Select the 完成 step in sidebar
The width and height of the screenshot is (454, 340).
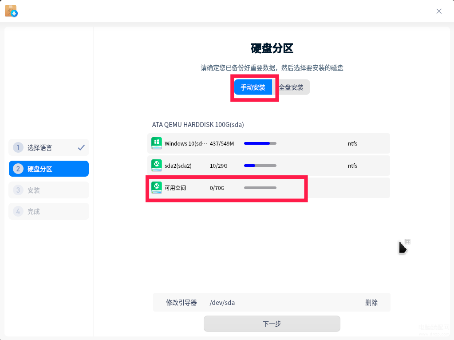[x=49, y=211]
